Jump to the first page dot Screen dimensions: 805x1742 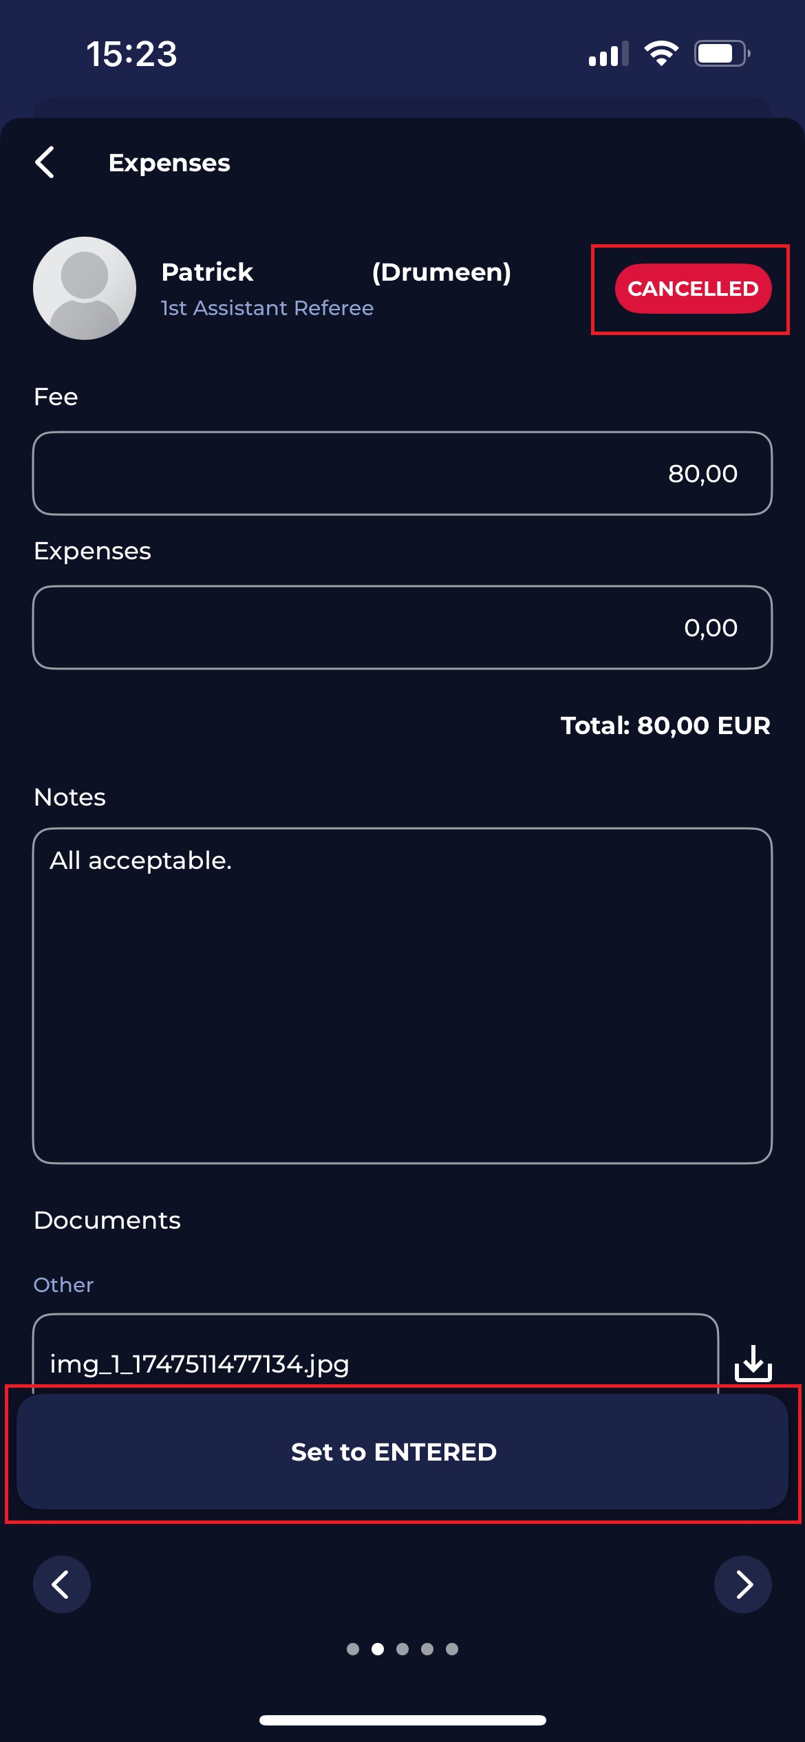353,1649
